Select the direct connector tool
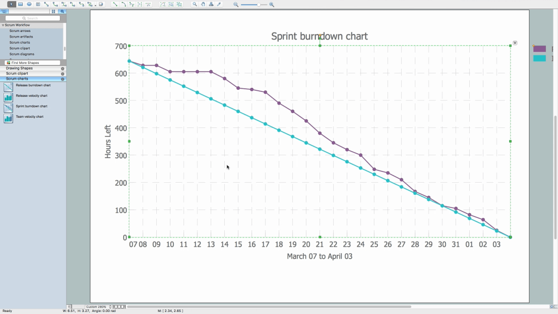Screen dimensions: 558x314 pos(47,4)
